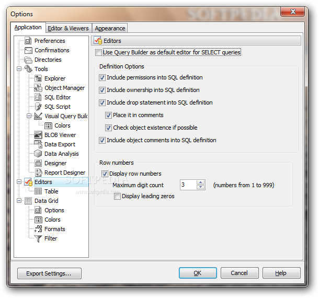
Task: Click the Directories folder icon
Action: (x=28, y=60)
